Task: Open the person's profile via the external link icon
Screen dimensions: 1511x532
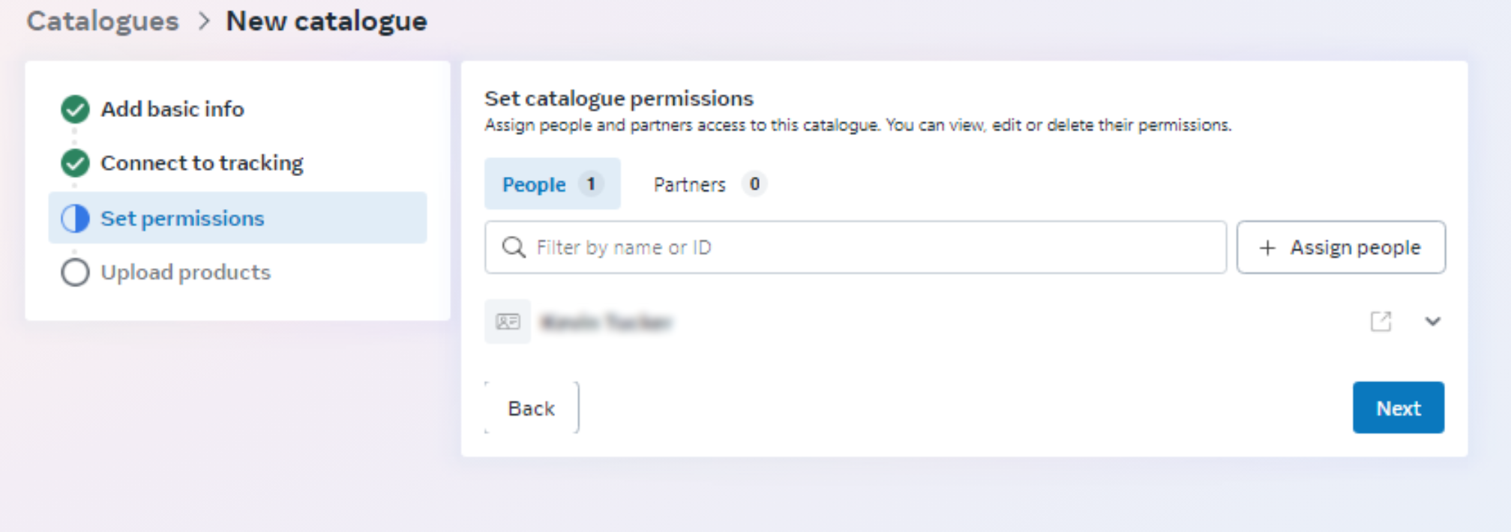Action: coord(1381,321)
